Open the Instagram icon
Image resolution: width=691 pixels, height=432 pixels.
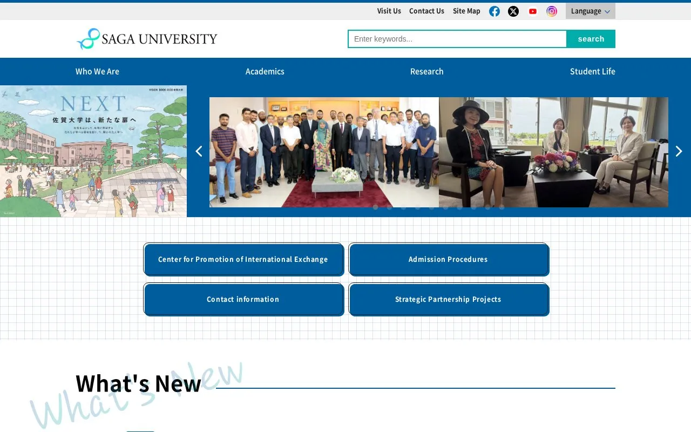(x=552, y=11)
